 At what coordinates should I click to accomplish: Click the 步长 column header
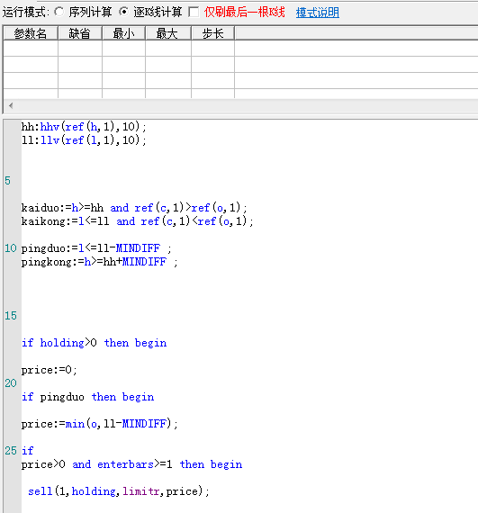(x=213, y=33)
